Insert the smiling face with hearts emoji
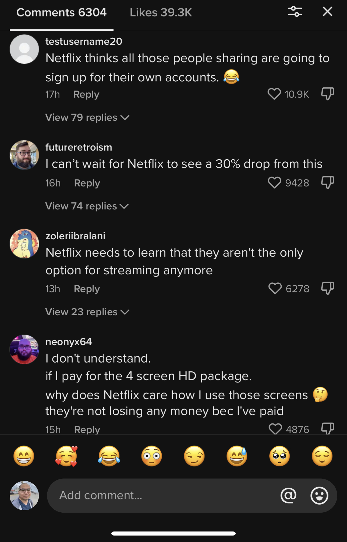Image resolution: width=347 pixels, height=542 pixels. point(66,456)
